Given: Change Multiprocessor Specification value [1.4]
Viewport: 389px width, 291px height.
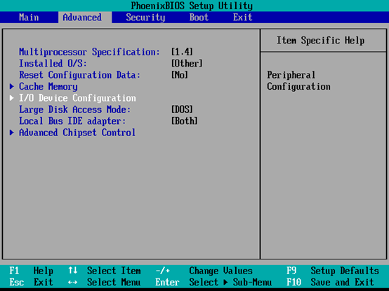Looking at the screenshot, I should (x=182, y=52).
